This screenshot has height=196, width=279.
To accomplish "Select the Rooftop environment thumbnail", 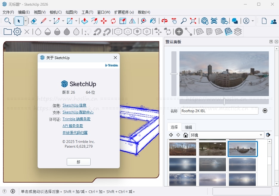I will pyautogui.click(x=242, y=148).
